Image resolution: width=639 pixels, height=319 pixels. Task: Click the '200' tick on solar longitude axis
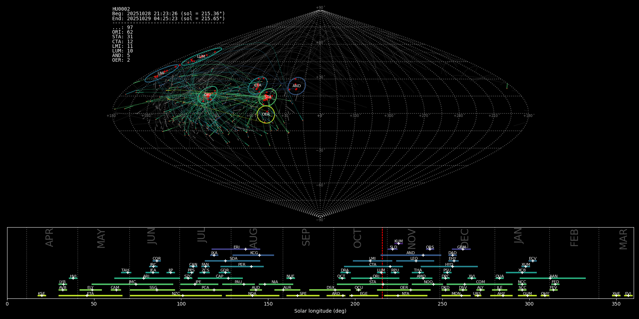tap(355, 304)
